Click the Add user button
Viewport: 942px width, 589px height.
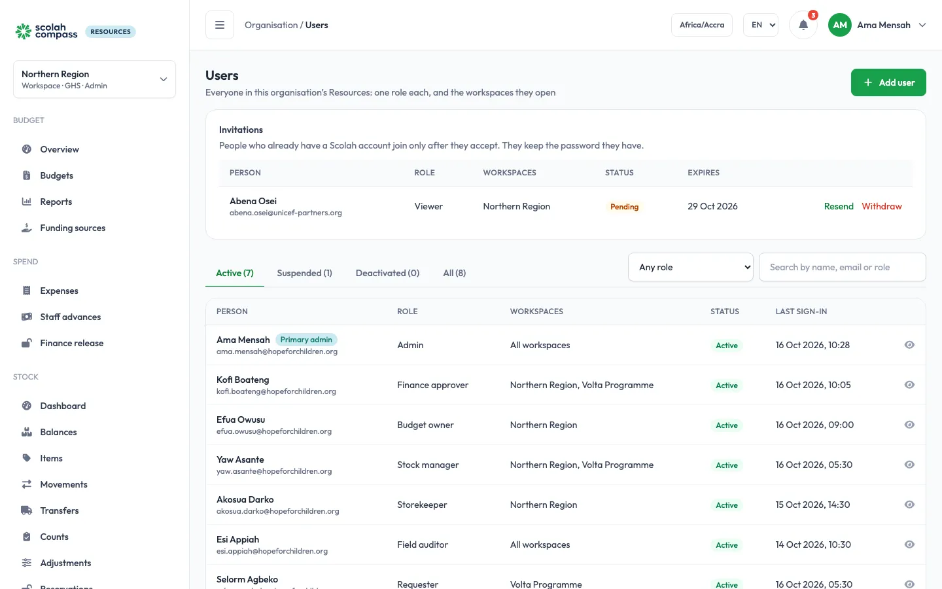coord(888,82)
